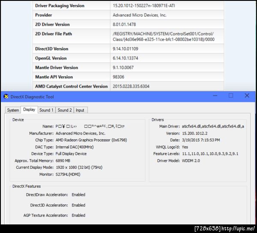The image size is (257, 233).
Task: Switch to the System tab
Action: (13, 110)
